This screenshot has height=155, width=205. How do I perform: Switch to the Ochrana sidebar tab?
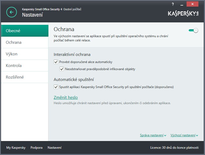[25, 42]
